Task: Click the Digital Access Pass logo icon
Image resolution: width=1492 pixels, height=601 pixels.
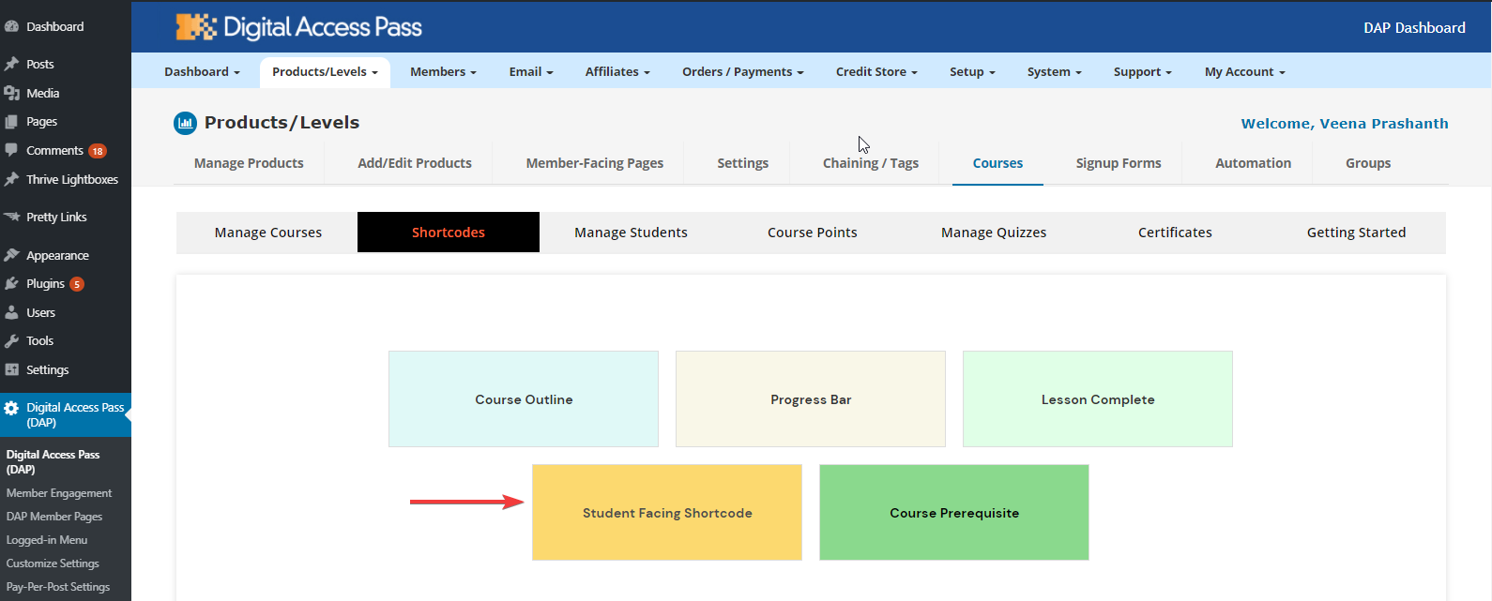Action: tap(196, 27)
